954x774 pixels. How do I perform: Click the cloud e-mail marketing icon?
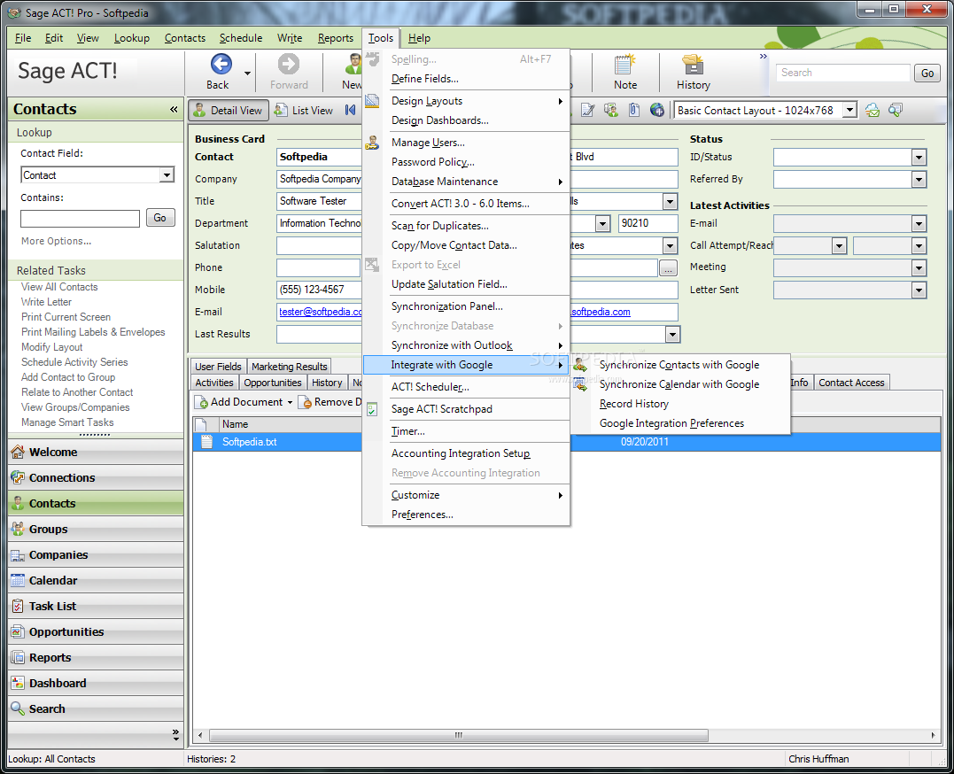(x=873, y=110)
